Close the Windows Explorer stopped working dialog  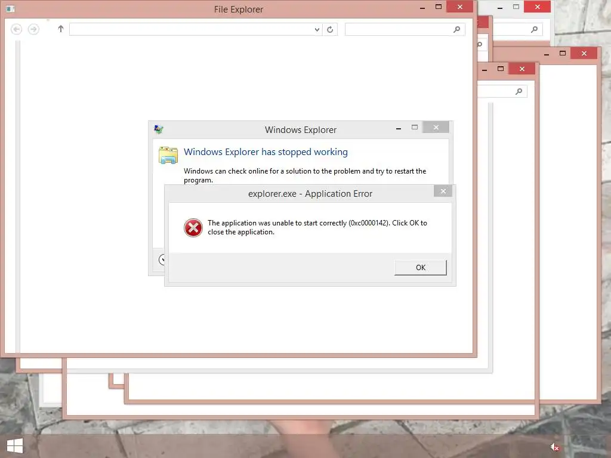(x=436, y=128)
